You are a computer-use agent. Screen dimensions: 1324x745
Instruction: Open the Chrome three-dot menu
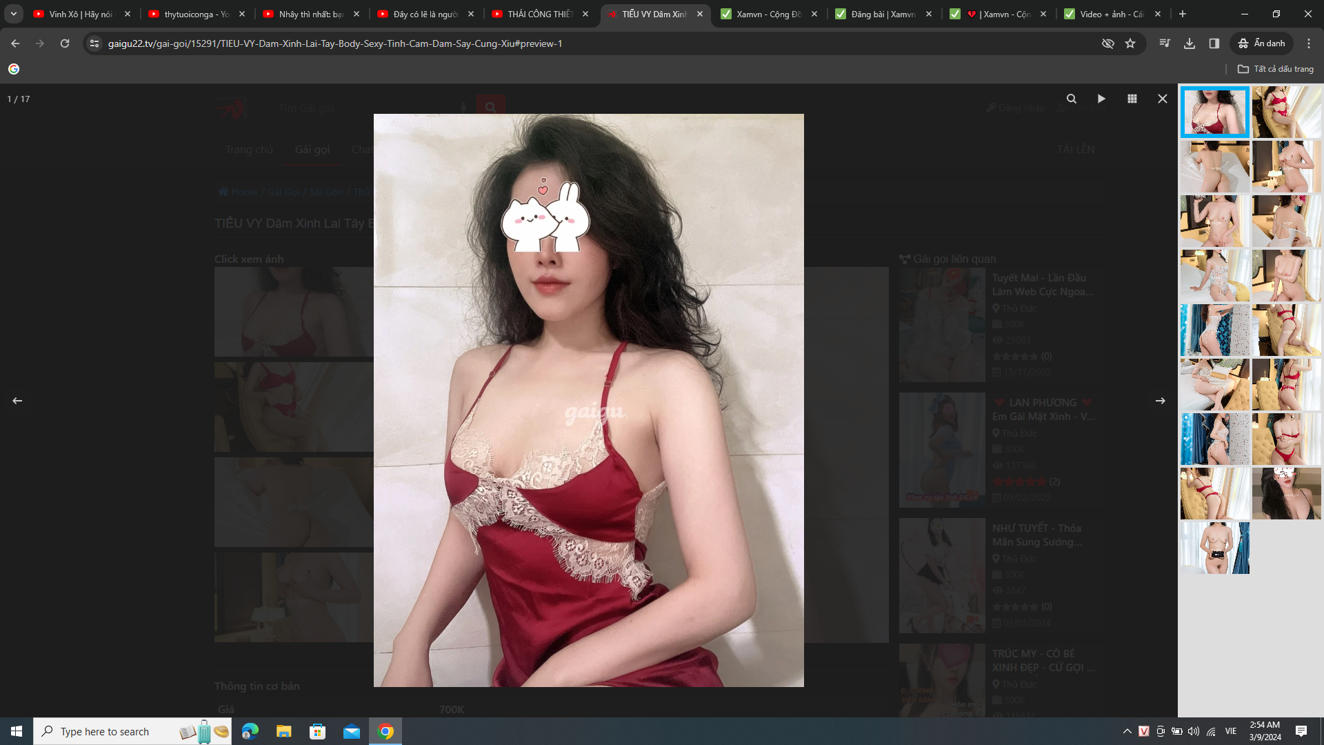(x=1309, y=43)
